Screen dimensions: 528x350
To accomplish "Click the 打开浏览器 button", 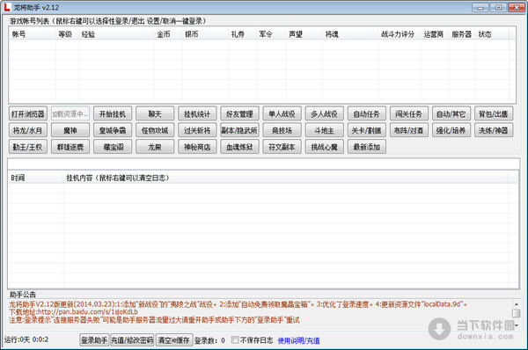I will (x=28, y=113).
